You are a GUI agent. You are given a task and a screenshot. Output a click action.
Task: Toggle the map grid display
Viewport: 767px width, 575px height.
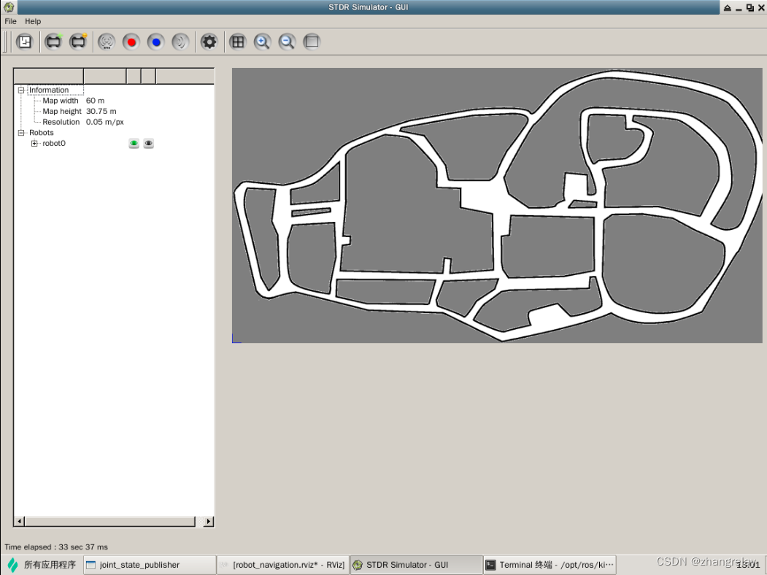pyautogui.click(x=237, y=42)
